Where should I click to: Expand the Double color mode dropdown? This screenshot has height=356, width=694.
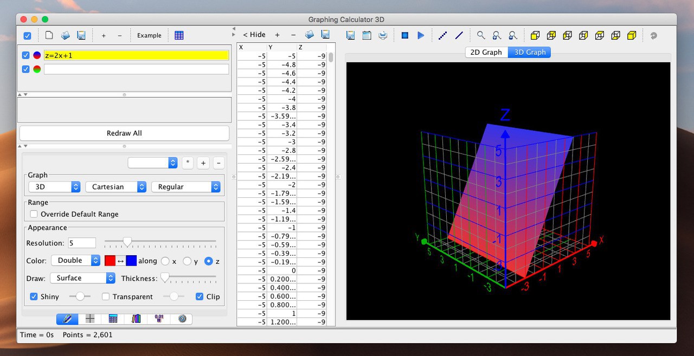(x=76, y=261)
